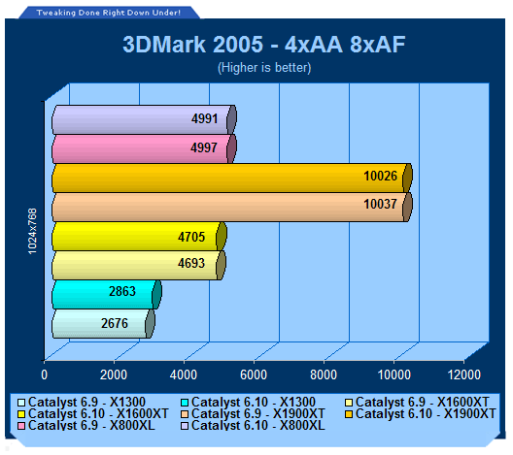
Task: Click the pink bar showing 4997
Action: point(144,149)
